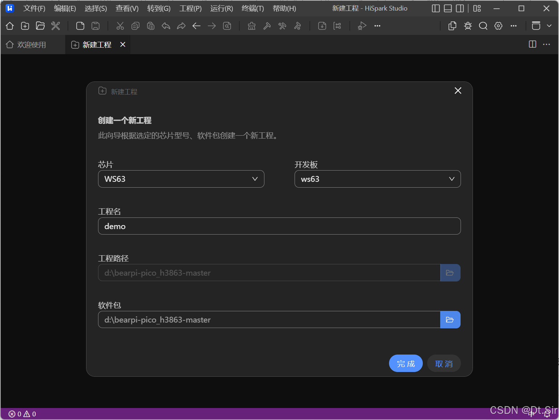Click the panel window icon before chevron
Image resolution: width=559 pixels, height=420 pixels.
click(536, 26)
